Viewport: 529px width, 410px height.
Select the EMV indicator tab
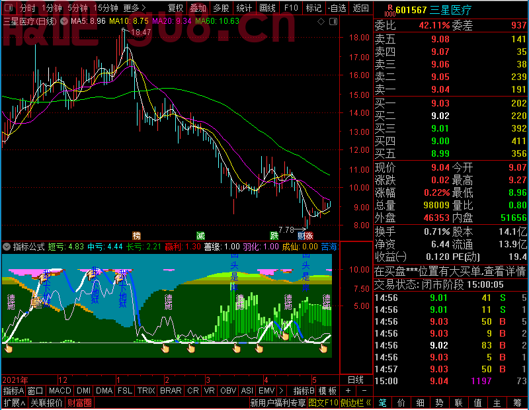[x=266, y=391]
